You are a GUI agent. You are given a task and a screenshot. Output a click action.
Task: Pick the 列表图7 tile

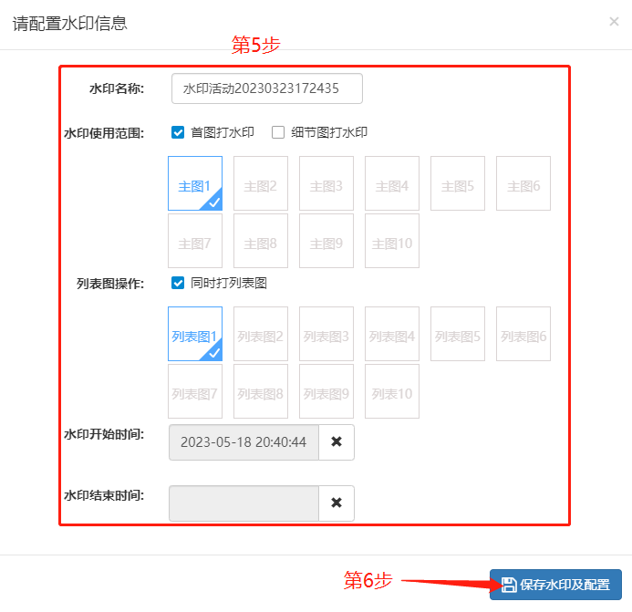[195, 392]
